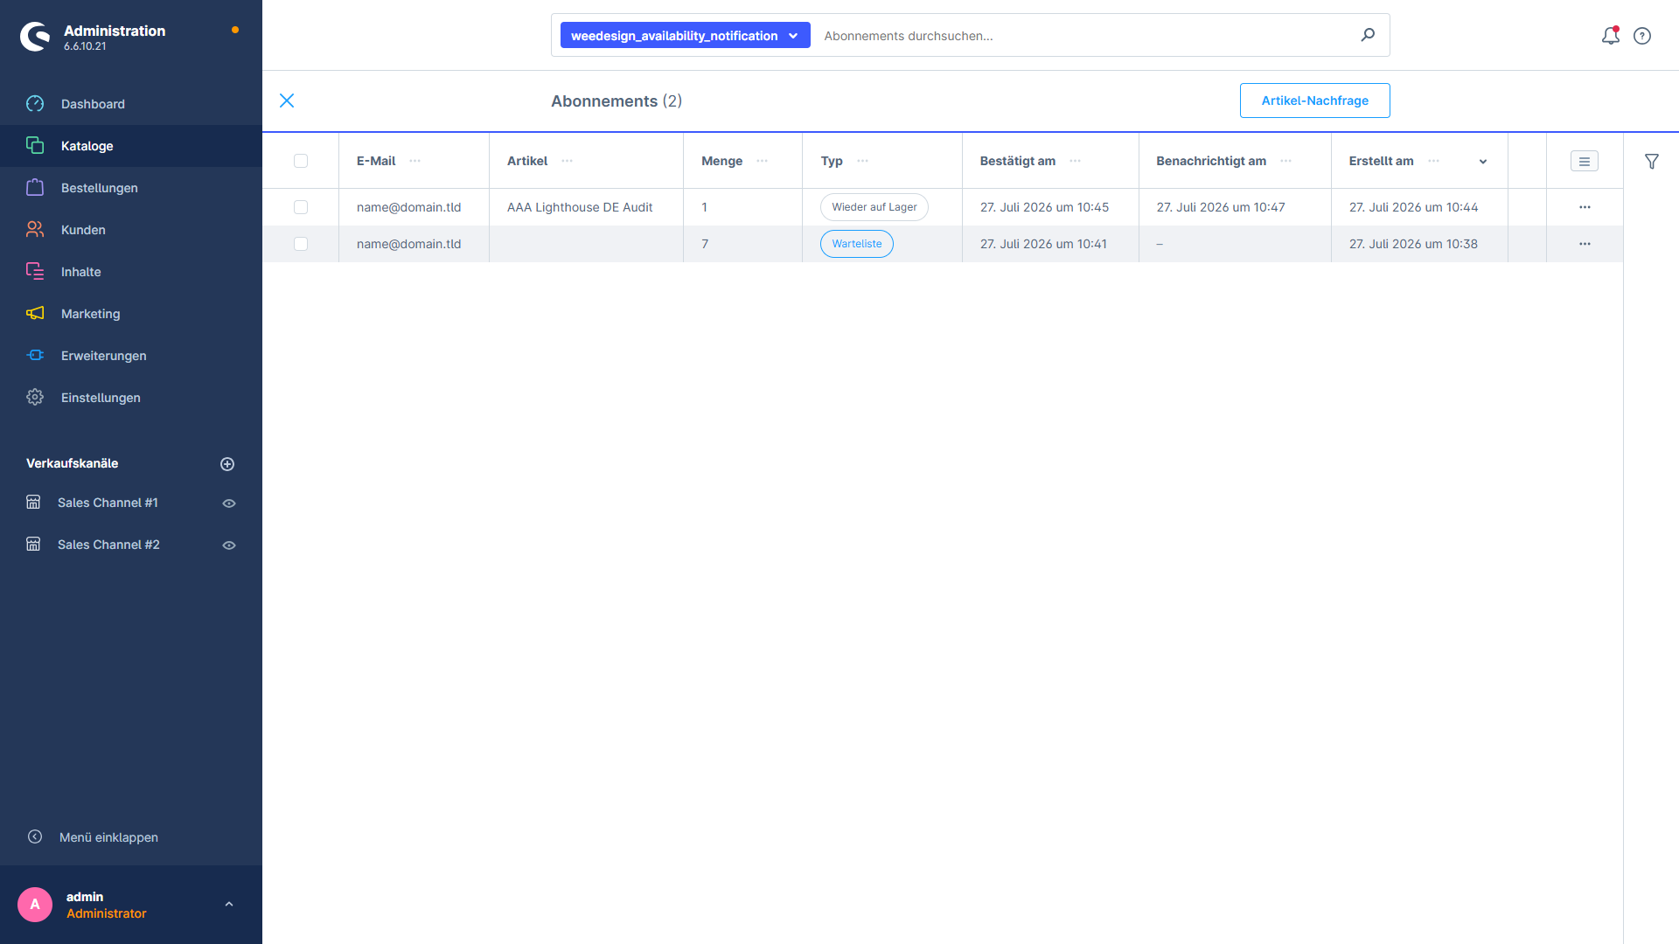Click the Shopware logo
Viewport: 1679px width, 944px height.
click(35, 37)
